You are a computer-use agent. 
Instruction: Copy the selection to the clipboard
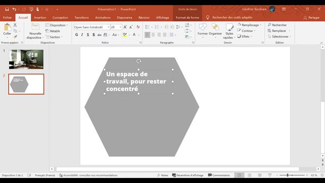click(x=15, y=31)
